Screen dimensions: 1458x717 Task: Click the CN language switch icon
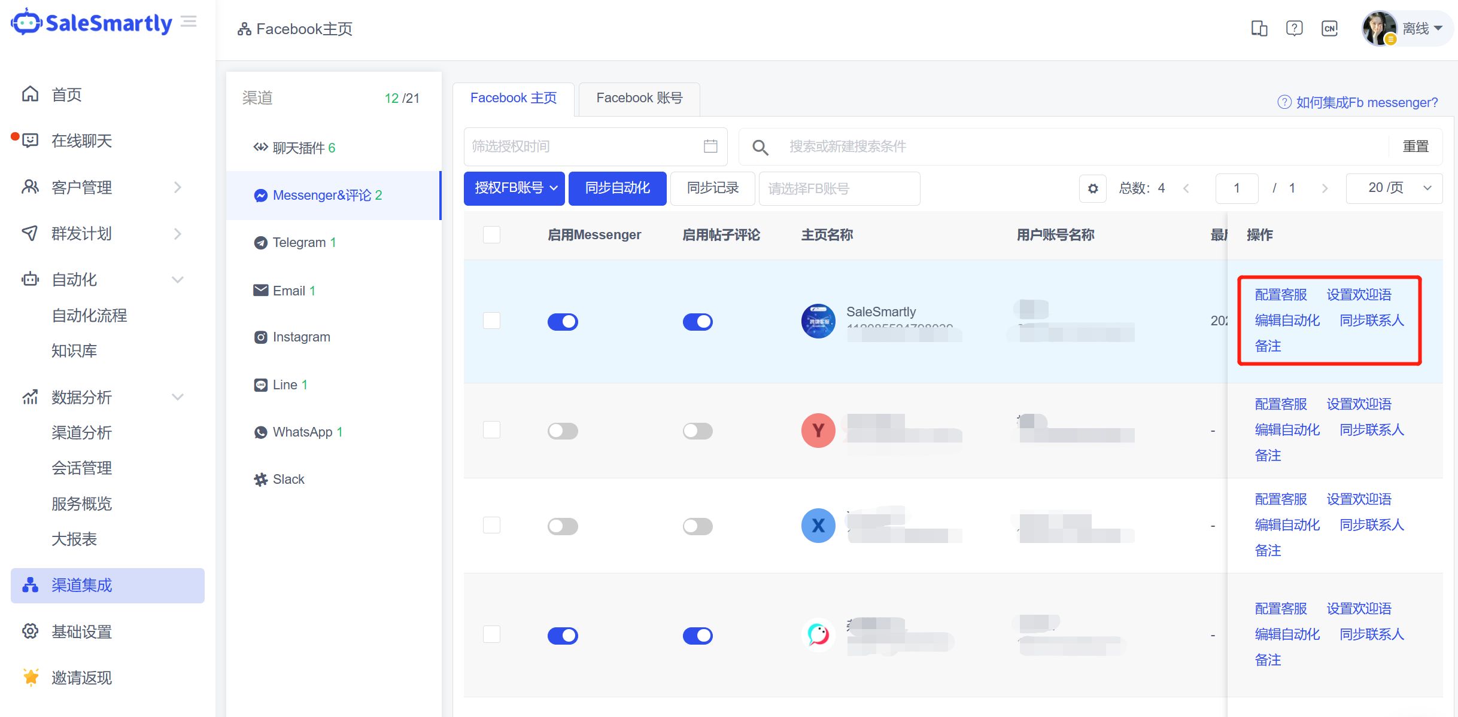tap(1329, 28)
